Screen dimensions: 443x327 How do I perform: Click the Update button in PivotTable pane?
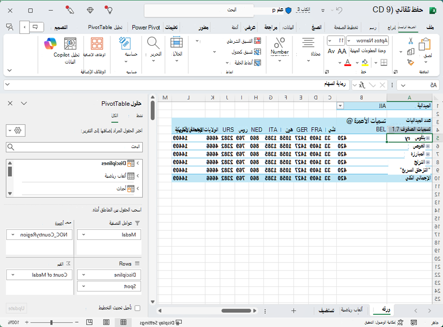click(x=17, y=308)
